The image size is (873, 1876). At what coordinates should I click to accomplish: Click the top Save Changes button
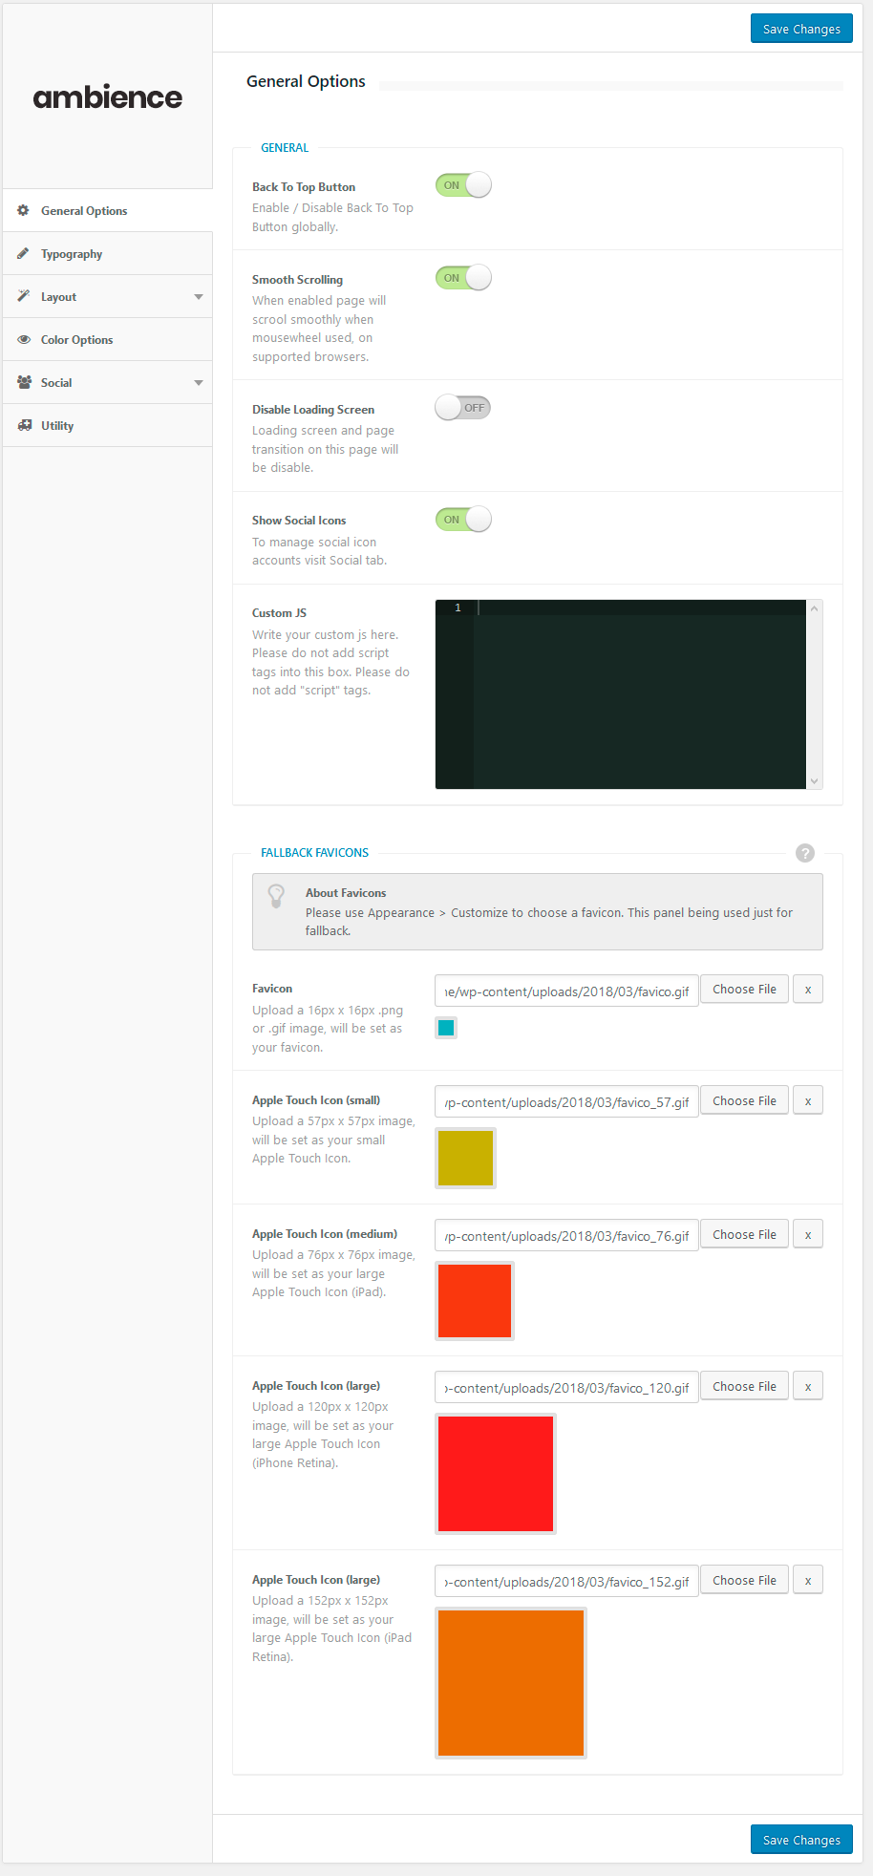801,29
